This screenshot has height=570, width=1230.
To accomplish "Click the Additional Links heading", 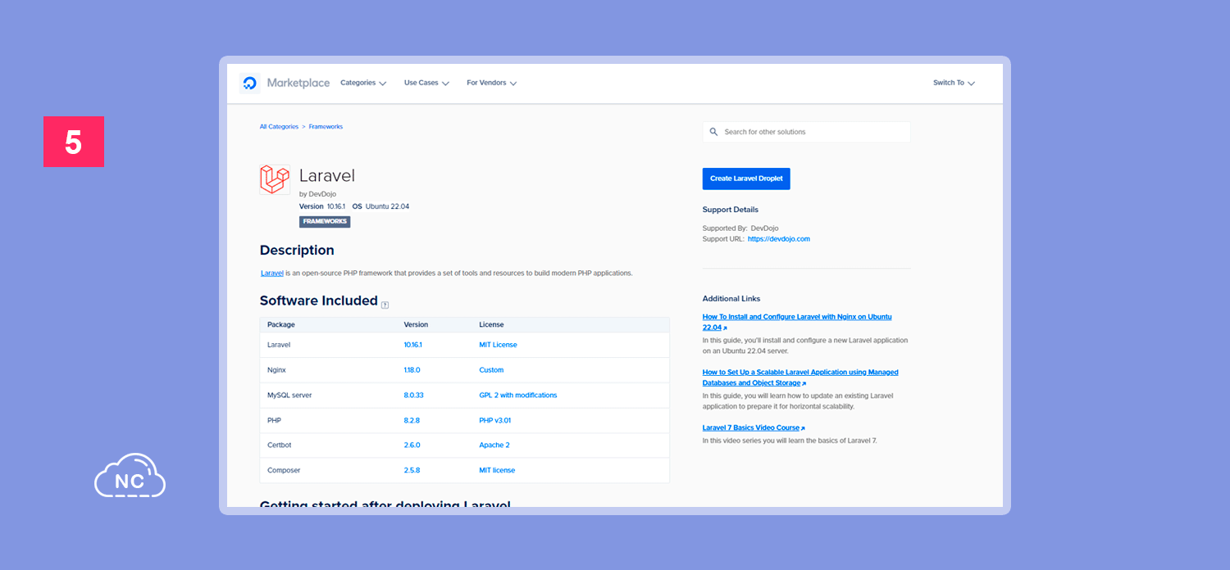I will [731, 299].
